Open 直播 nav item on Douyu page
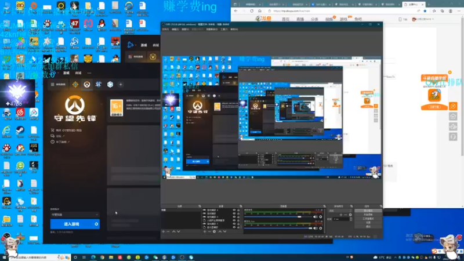This screenshot has height=261, width=464. pyautogui.click(x=300, y=19)
